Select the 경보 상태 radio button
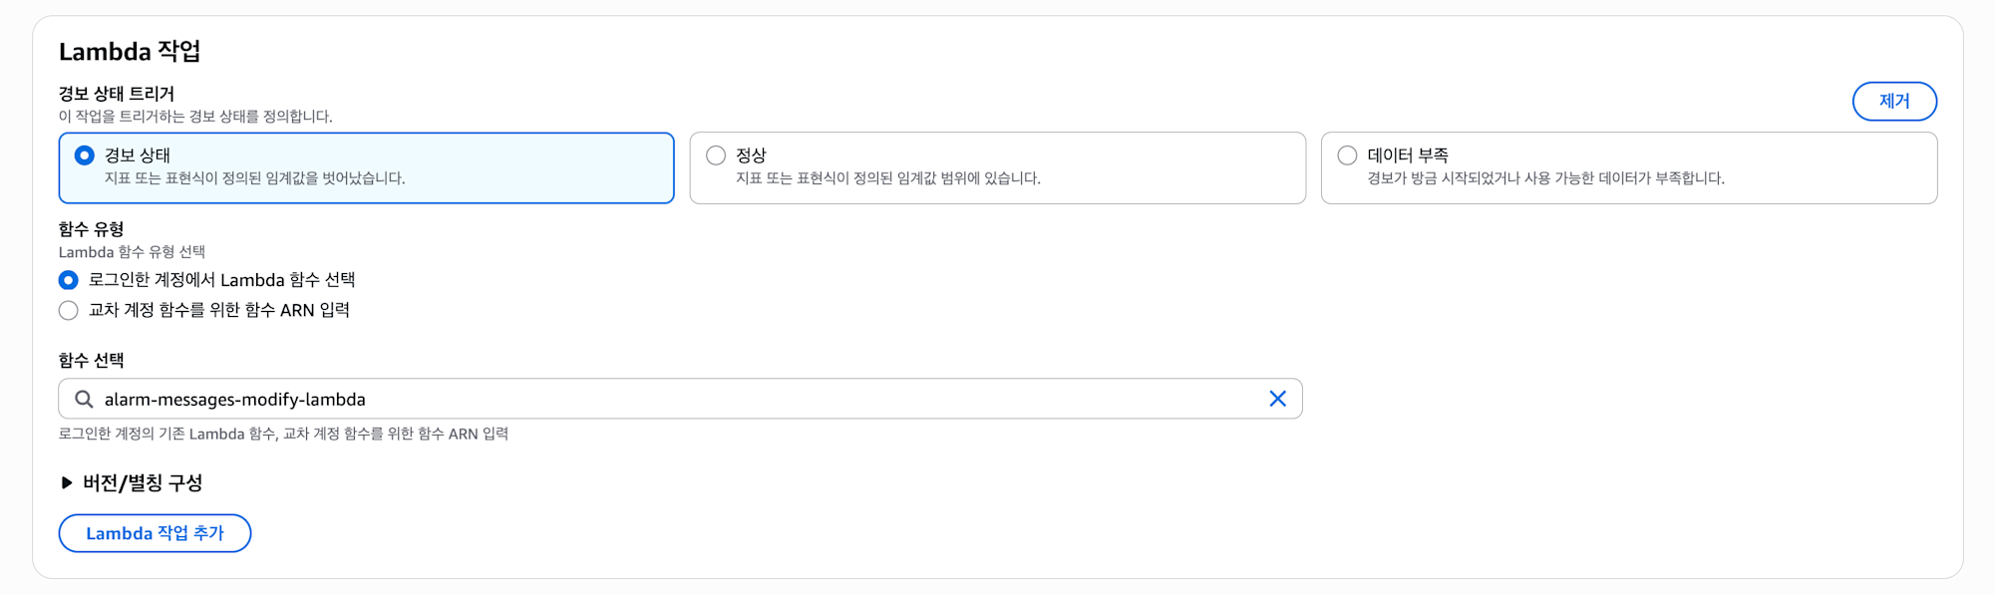Image resolution: width=1994 pixels, height=595 pixels. pyautogui.click(x=85, y=155)
